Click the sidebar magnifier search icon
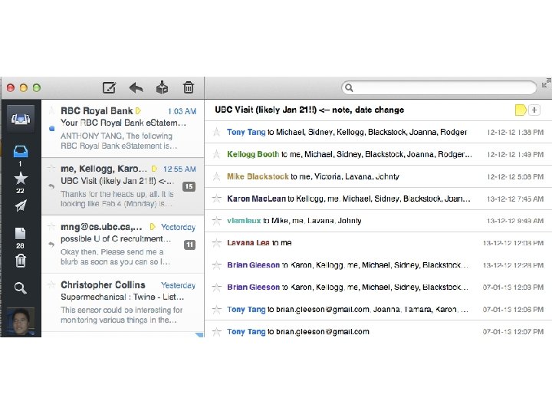The height and width of the screenshot is (414, 552). point(21,288)
